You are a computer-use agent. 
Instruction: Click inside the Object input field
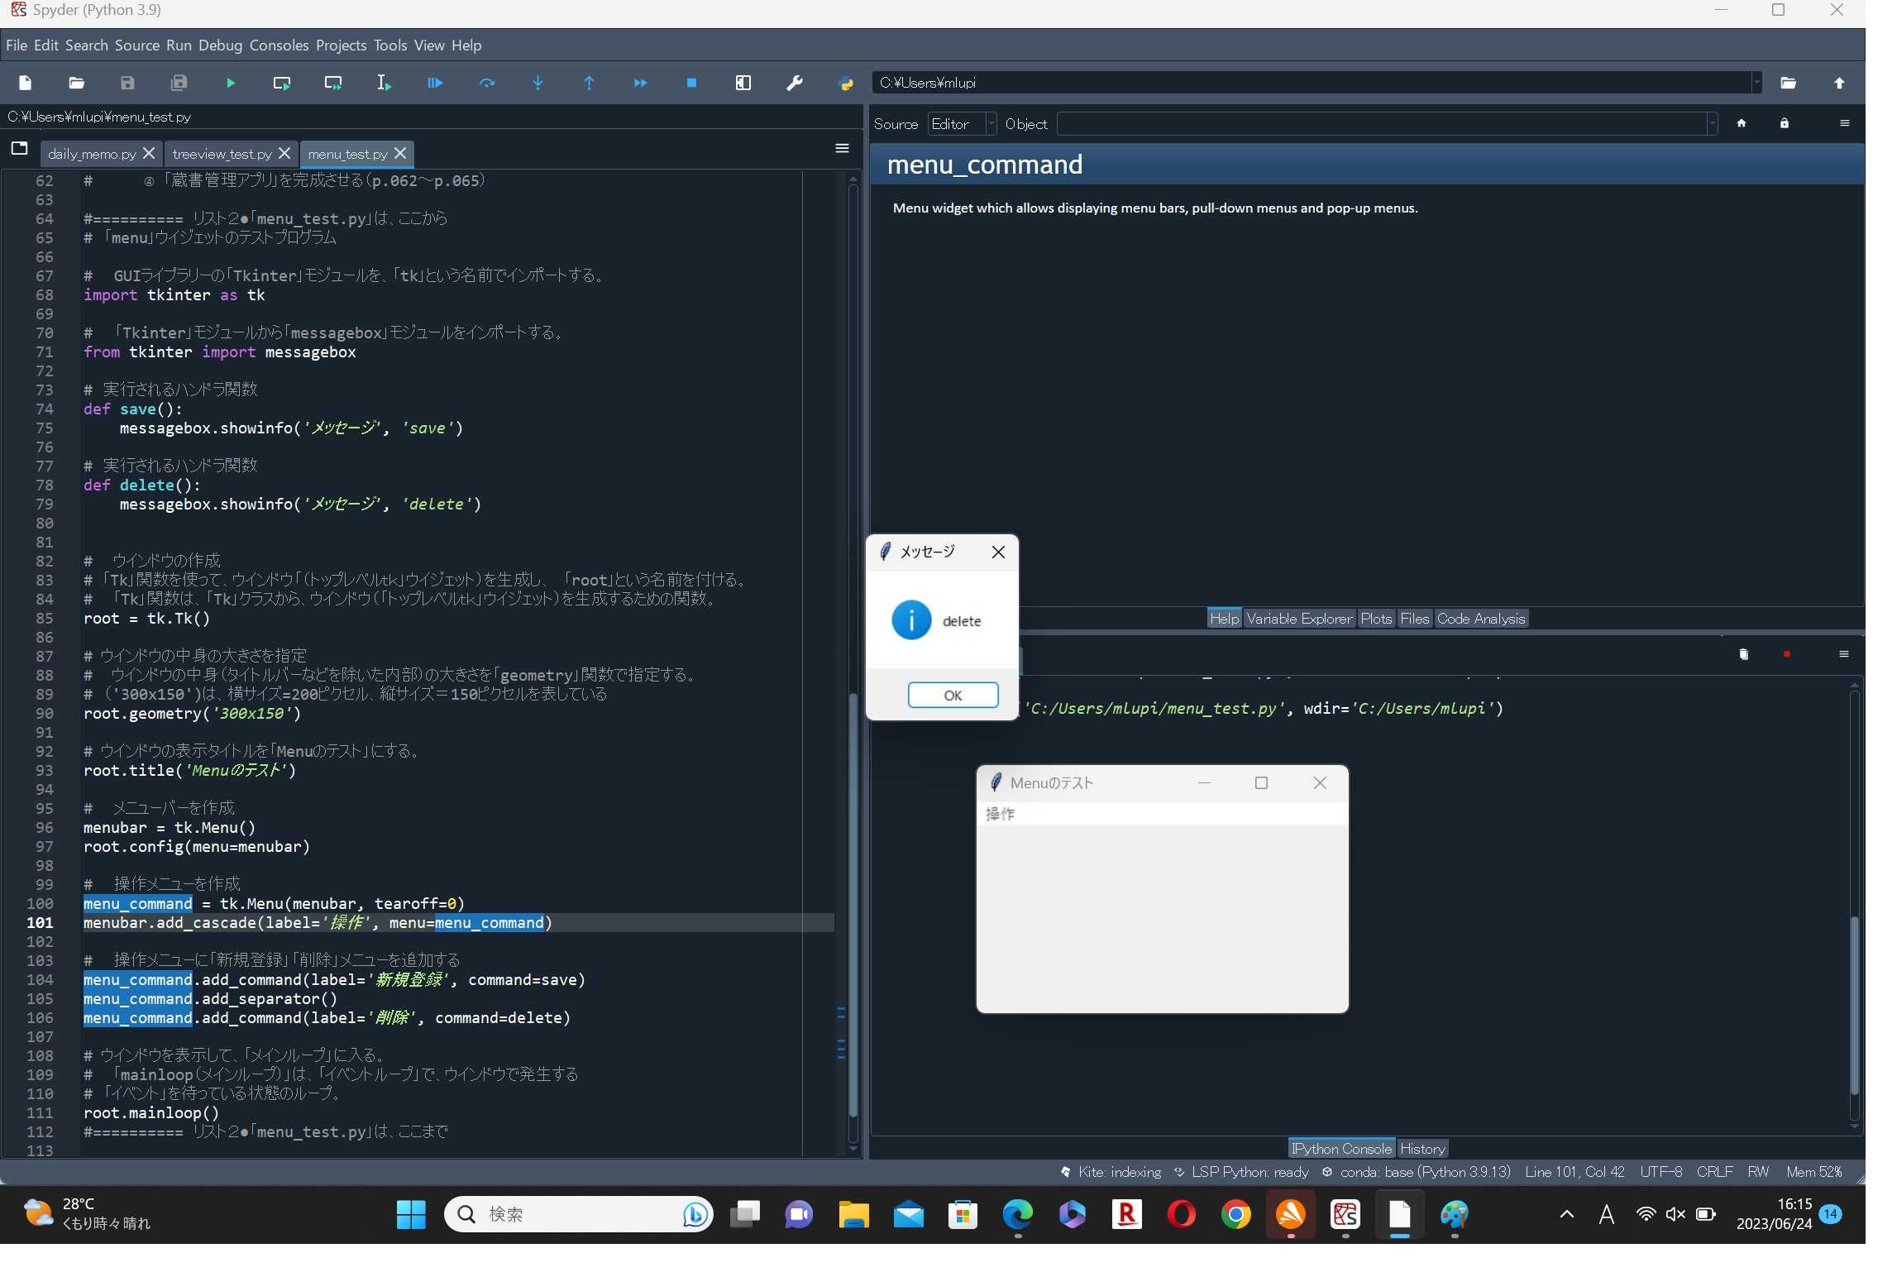point(1364,123)
